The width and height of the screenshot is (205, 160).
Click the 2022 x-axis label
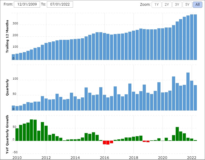click(x=192, y=158)
